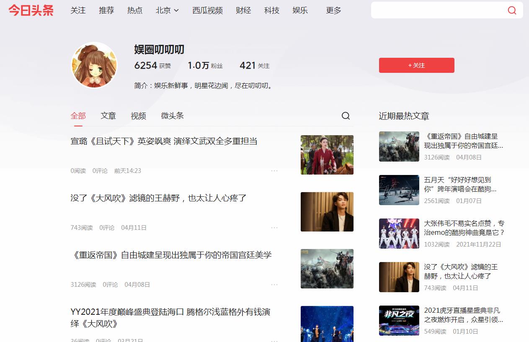Open article 宣璐《且试天下》英姿飒爽
The image size is (529, 342).
(x=164, y=141)
